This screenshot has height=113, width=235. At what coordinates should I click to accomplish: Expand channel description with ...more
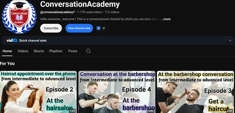[x=166, y=19]
